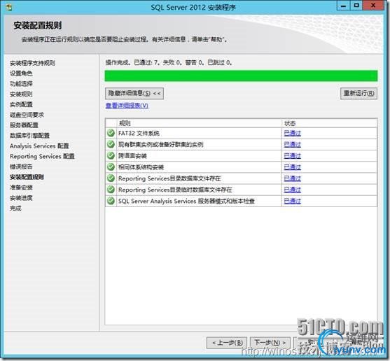Click the green progress bar
390x361 pixels.
tap(241, 76)
